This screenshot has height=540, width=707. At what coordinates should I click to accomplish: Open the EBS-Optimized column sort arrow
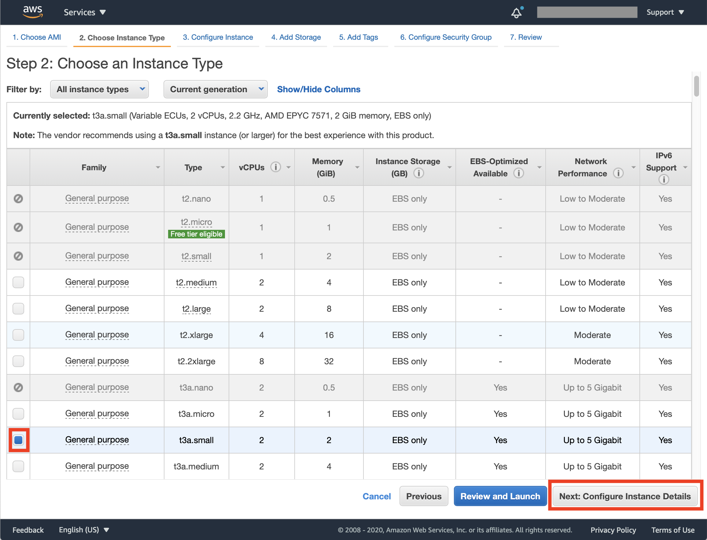[539, 167]
